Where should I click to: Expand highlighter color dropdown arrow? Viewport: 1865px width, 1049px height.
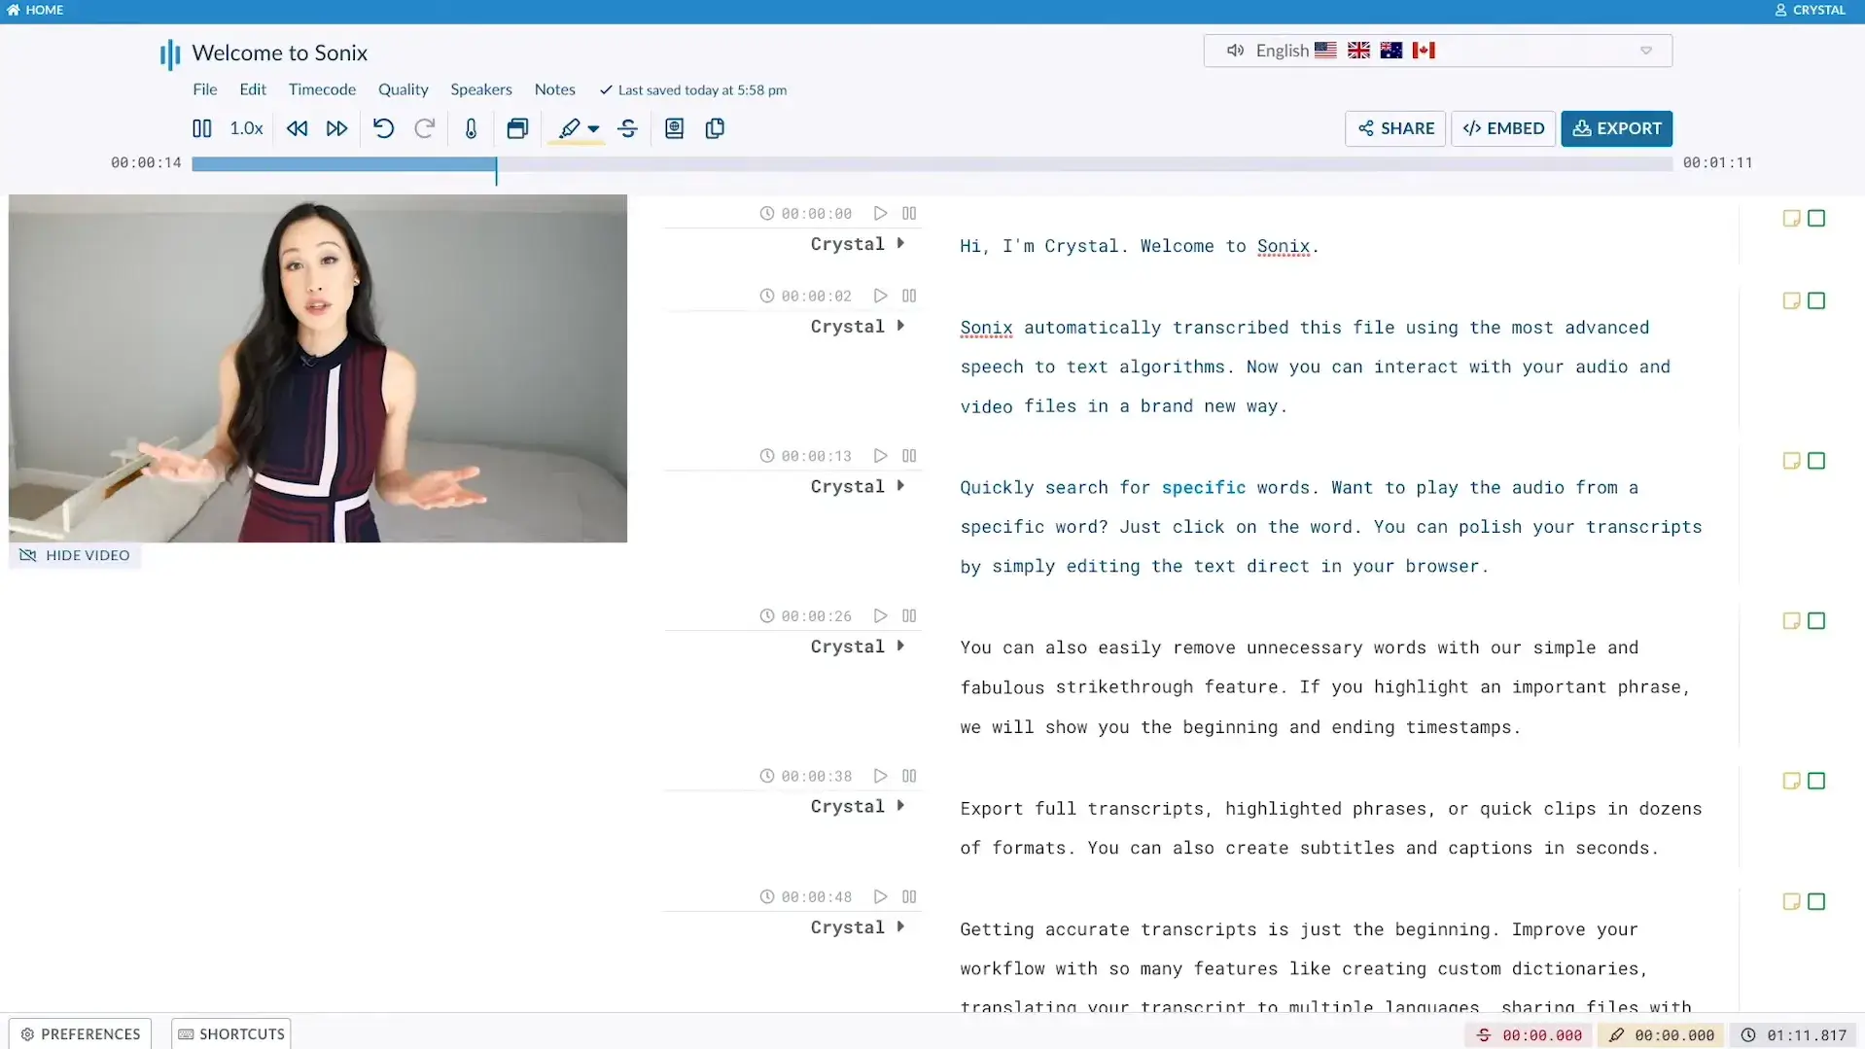pyautogui.click(x=593, y=128)
